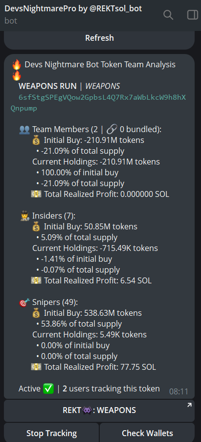Click the Insiders detective emoji
The image size is (201, 442).
coord(25,216)
